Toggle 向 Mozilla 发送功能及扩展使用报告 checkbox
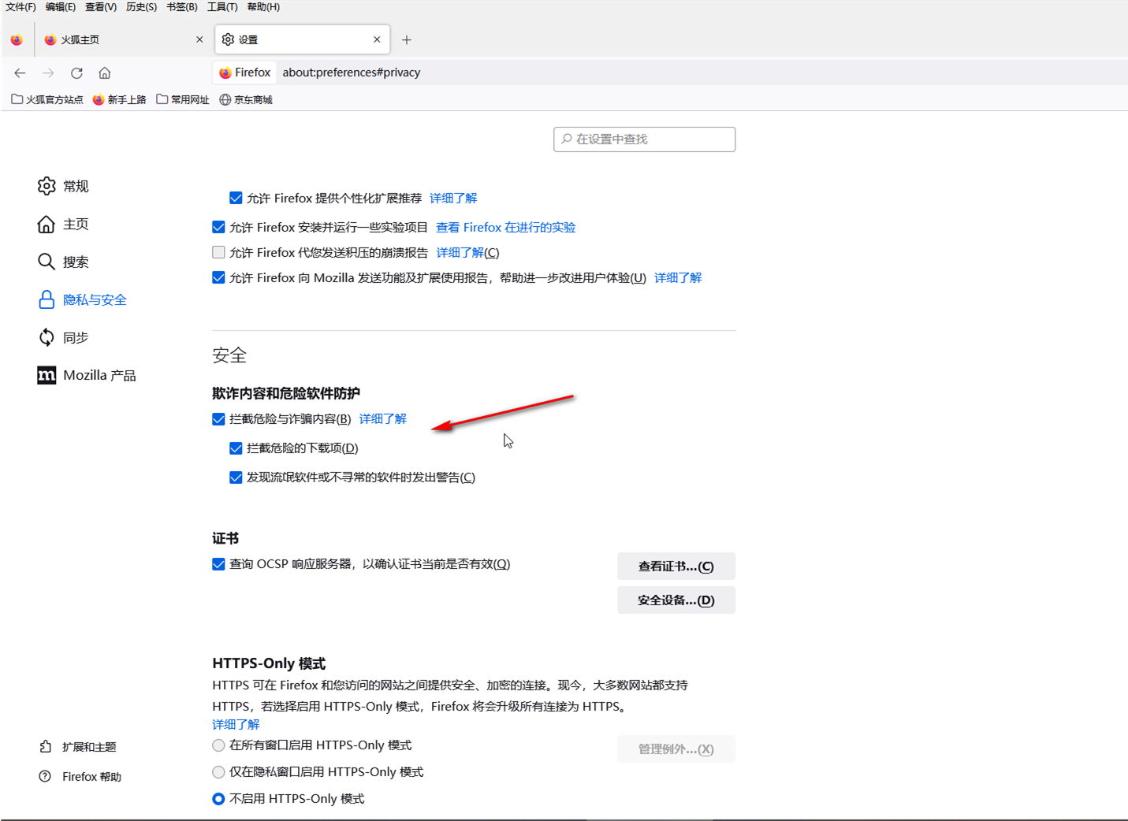 point(218,277)
